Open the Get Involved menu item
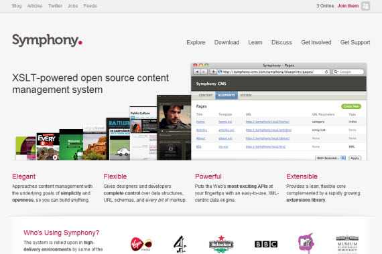382x254 pixels. tap(316, 43)
